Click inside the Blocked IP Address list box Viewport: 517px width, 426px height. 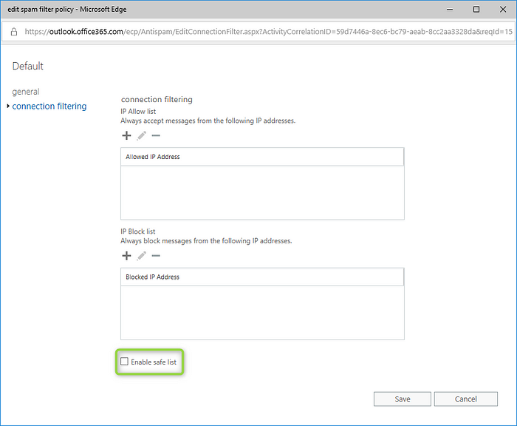tap(262, 313)
